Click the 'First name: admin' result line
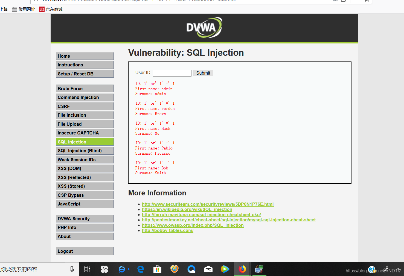This screenshot has width=404, height=276. [154, 89]
